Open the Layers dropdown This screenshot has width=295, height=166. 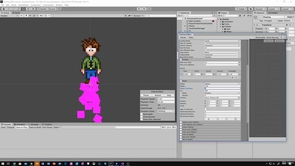274,9
